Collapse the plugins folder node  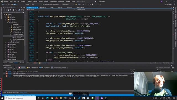[x=4, y=14]
